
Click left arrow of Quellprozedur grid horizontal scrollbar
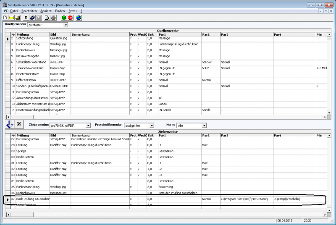8,117
